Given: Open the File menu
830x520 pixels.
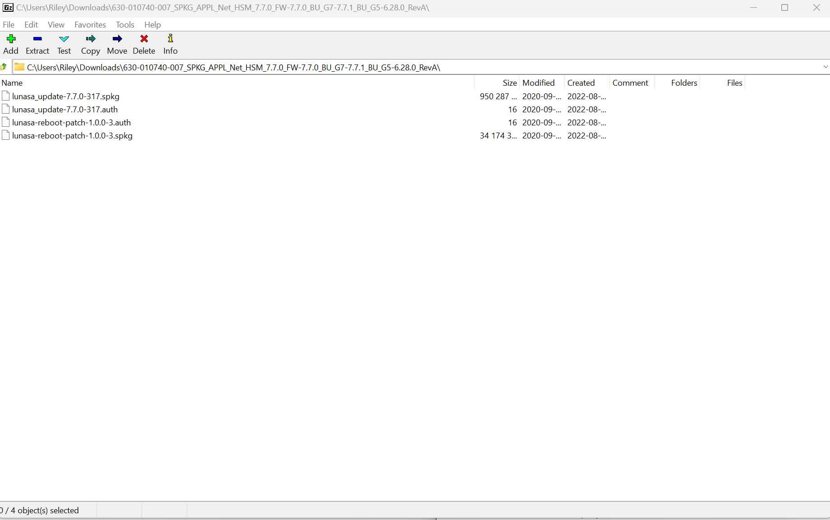Looking at the screenshot, I should point(9,25).
